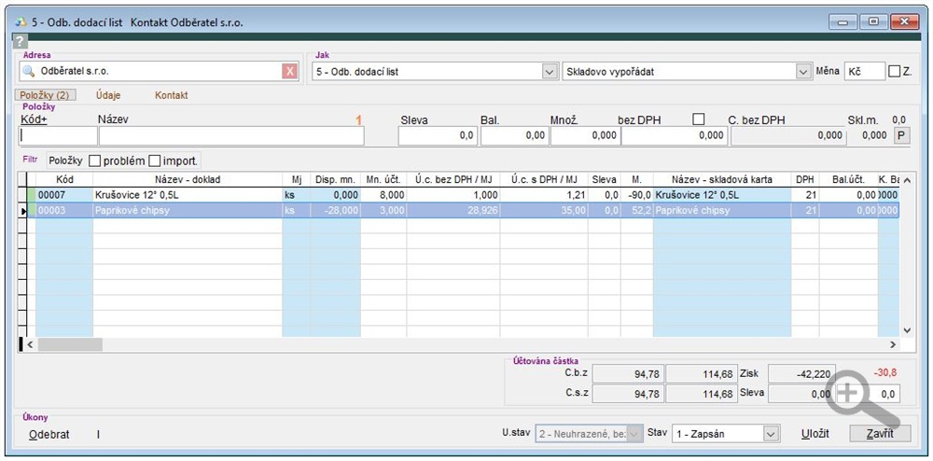Switch to the Údaje tab
This screenshot has width=933, height=461.
108,95
